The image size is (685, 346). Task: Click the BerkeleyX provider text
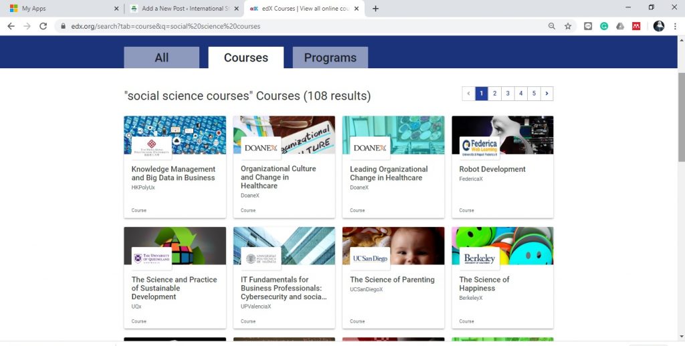pos(471,298)
